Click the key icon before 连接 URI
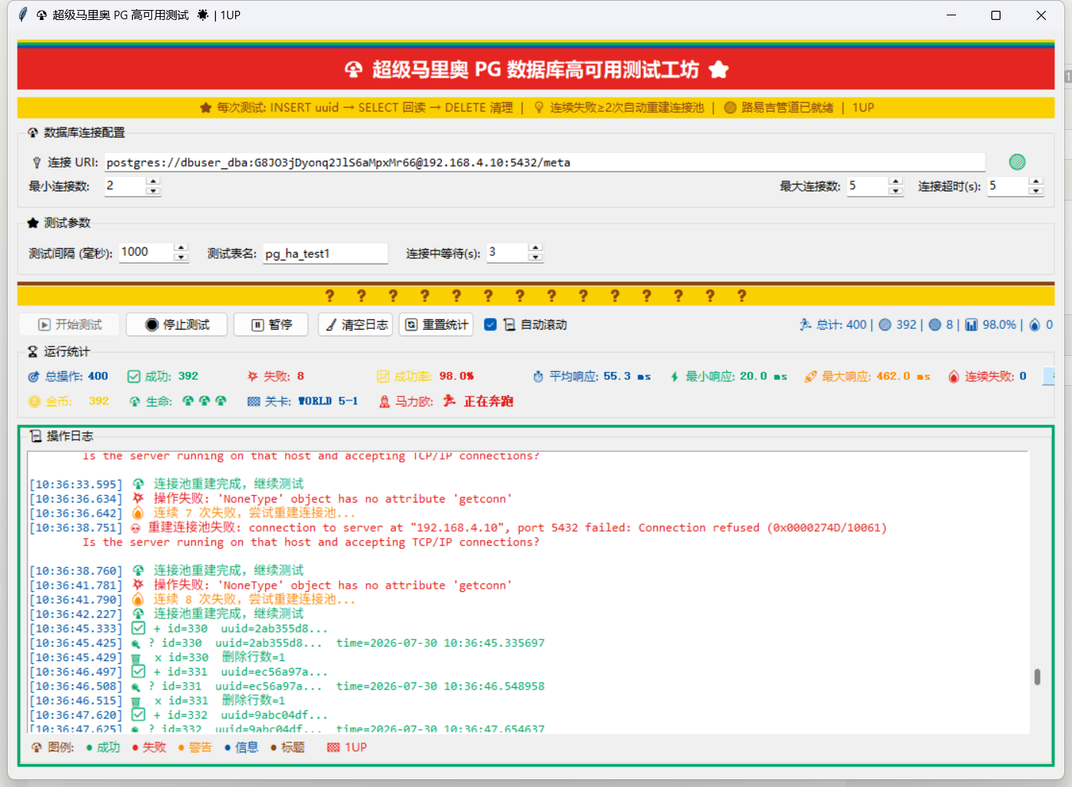This screenshot has width=1072, height=787. click(36, 162)
